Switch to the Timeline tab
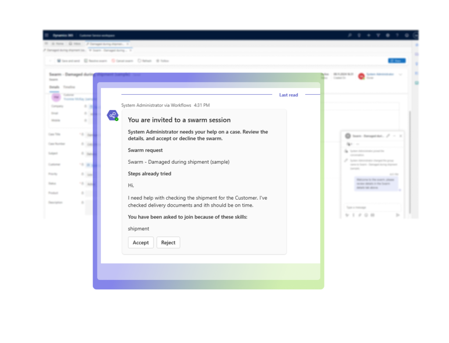The width and height of the screenshot is (449, 343). click(x=69, y=87)
